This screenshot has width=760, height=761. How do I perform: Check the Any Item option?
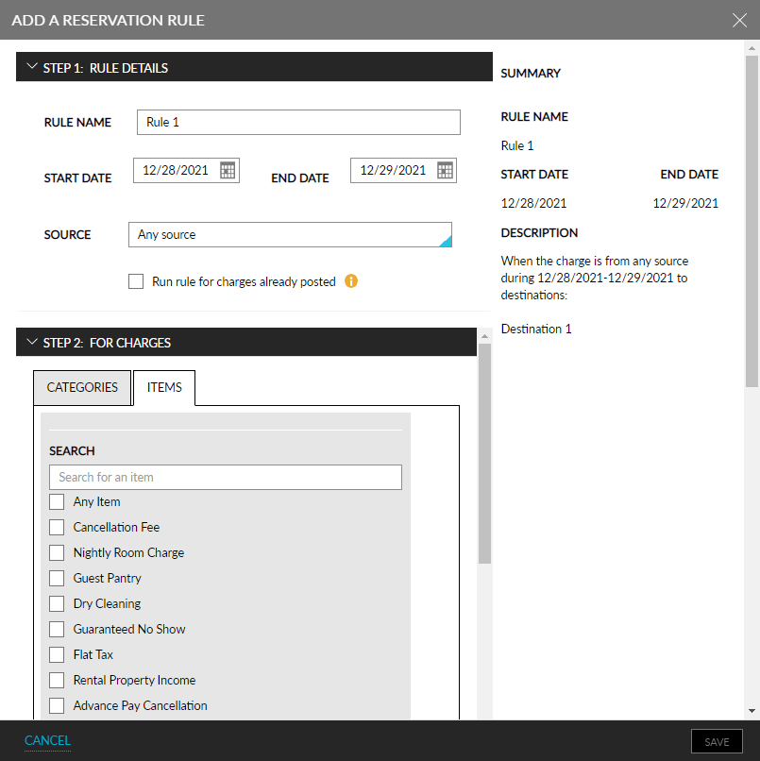56,501
